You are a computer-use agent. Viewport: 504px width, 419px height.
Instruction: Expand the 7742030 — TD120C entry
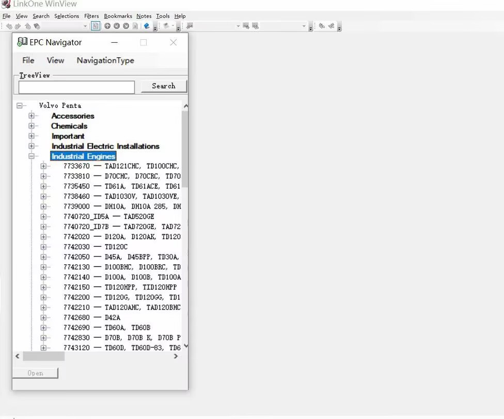tap(43, 247)
